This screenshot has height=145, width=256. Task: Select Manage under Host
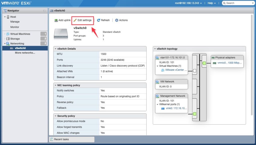15,22
